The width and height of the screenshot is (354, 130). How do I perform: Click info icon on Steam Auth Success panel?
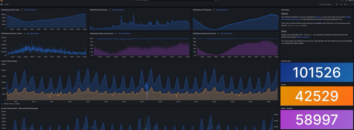coord(116,33)
